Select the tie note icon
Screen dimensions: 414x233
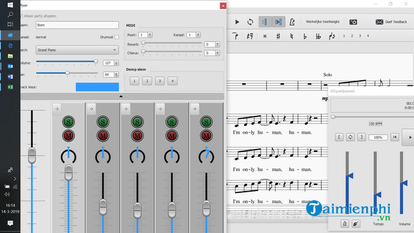pyautogui.click(x=235, y=36)
